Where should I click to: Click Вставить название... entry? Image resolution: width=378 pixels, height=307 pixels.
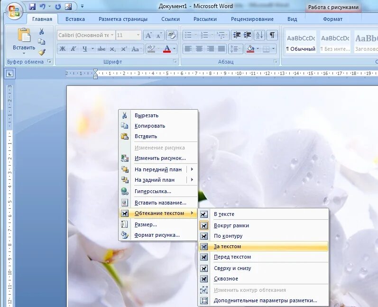click(158, 203)
